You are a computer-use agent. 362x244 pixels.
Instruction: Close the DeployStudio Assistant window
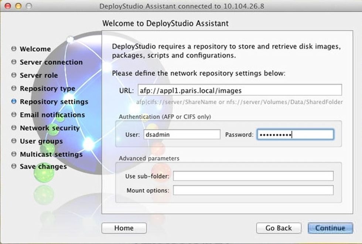click(7, 6)
